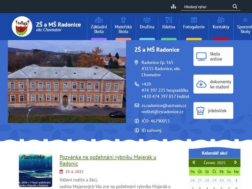Go to next month in Kalendář akcí

coord(236,162)
